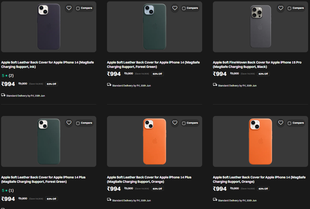Click the Forest Green iPhone 14 cover image

(154, 27)
